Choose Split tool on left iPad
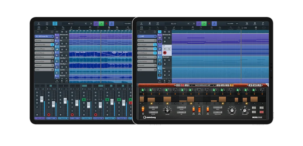 tap(47, 28)
